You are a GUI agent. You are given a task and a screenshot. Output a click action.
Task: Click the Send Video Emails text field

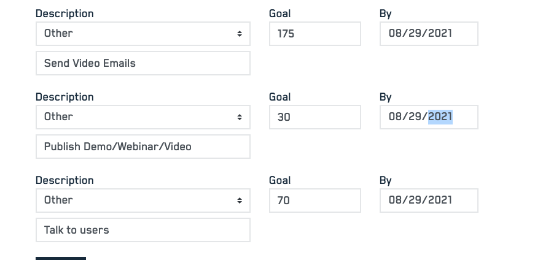(x=143, y=63)
